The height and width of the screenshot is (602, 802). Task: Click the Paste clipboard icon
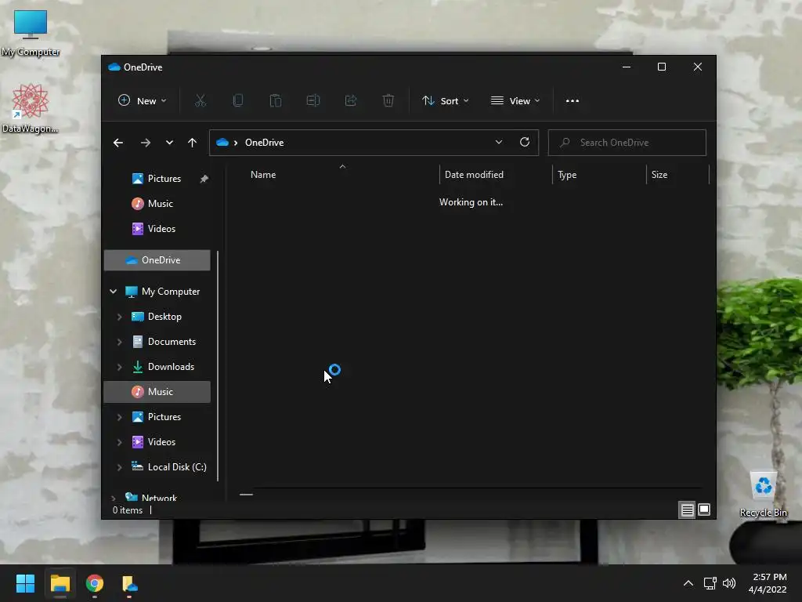coord(275,101)
